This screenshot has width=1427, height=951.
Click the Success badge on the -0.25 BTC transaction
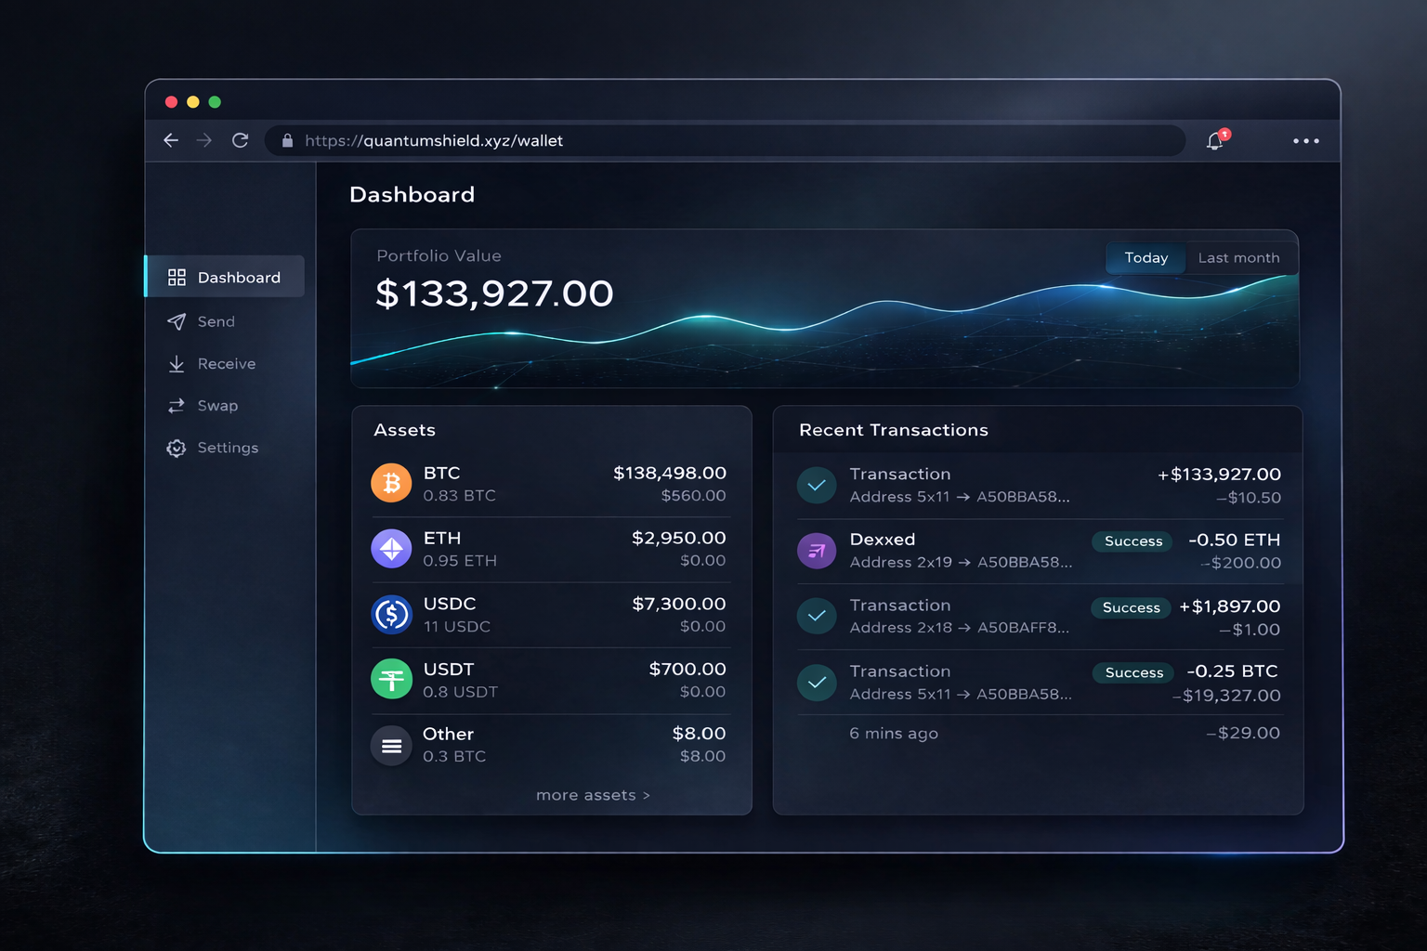tap(1132, 672)
